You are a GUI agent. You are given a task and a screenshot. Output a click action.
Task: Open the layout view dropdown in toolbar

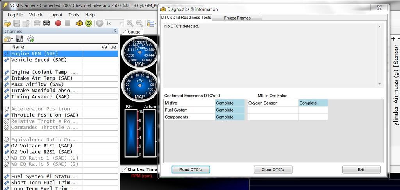[x=152, y=23]
